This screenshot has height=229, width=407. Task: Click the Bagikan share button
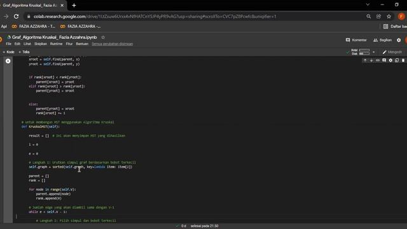[382, 40]
